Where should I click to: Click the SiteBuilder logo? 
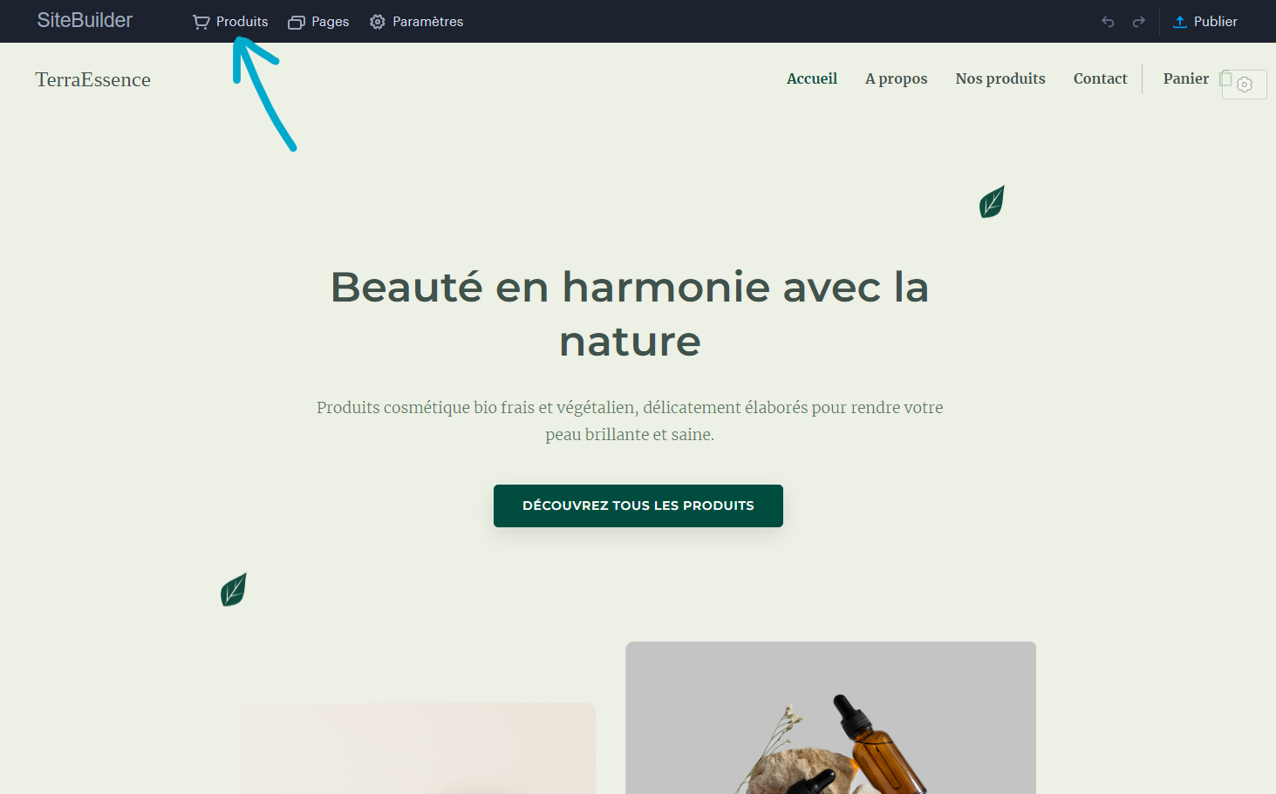[85, 20]
